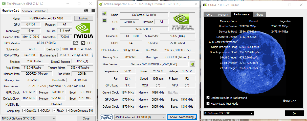Click the Close button in GPU-Z
This screenshot has width=307, height=121.
tap(86, 118)
